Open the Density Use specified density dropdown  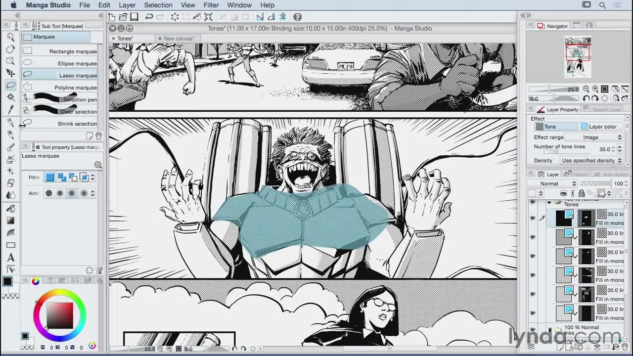pyautogui.click(x=591, y=160)
